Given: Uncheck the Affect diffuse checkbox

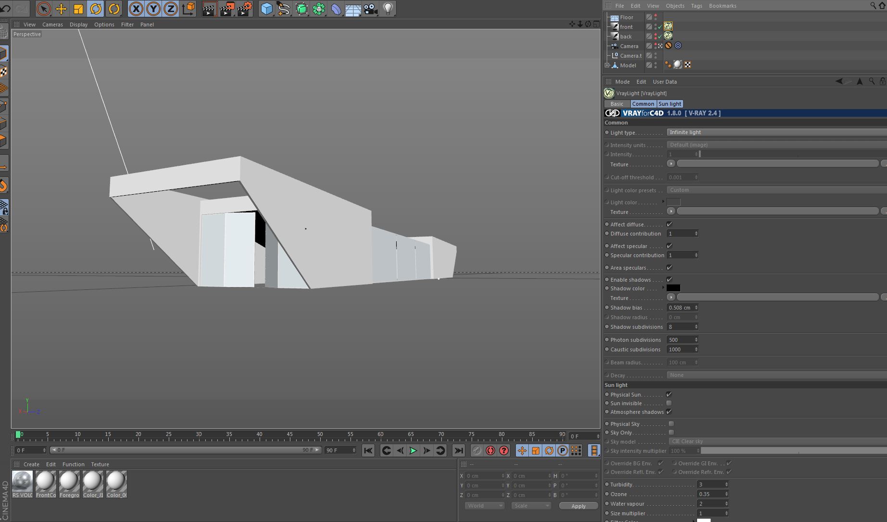Looking at the screenshot, I should (669, 224).
